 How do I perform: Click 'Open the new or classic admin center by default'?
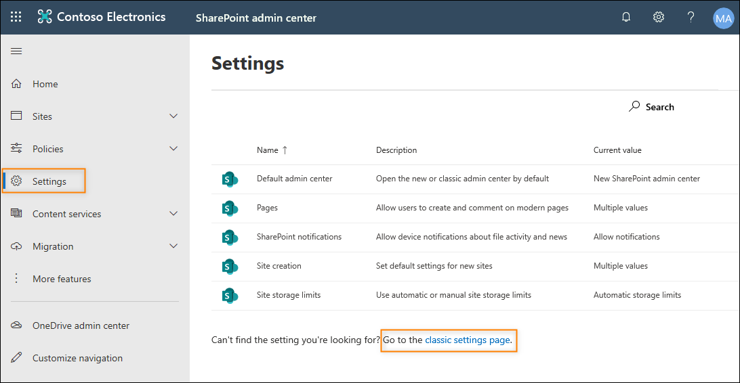tap(462, 179)
